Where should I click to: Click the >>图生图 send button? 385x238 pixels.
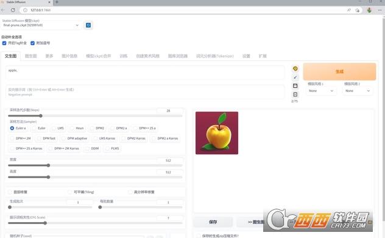[x=256, y=222]
